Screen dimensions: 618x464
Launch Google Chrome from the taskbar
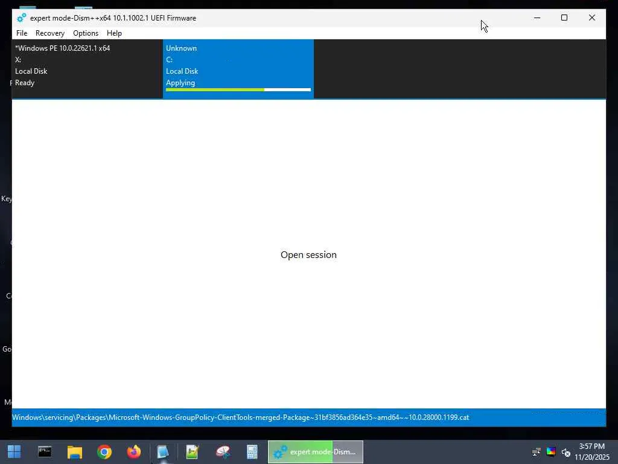[x=104, y=452]
